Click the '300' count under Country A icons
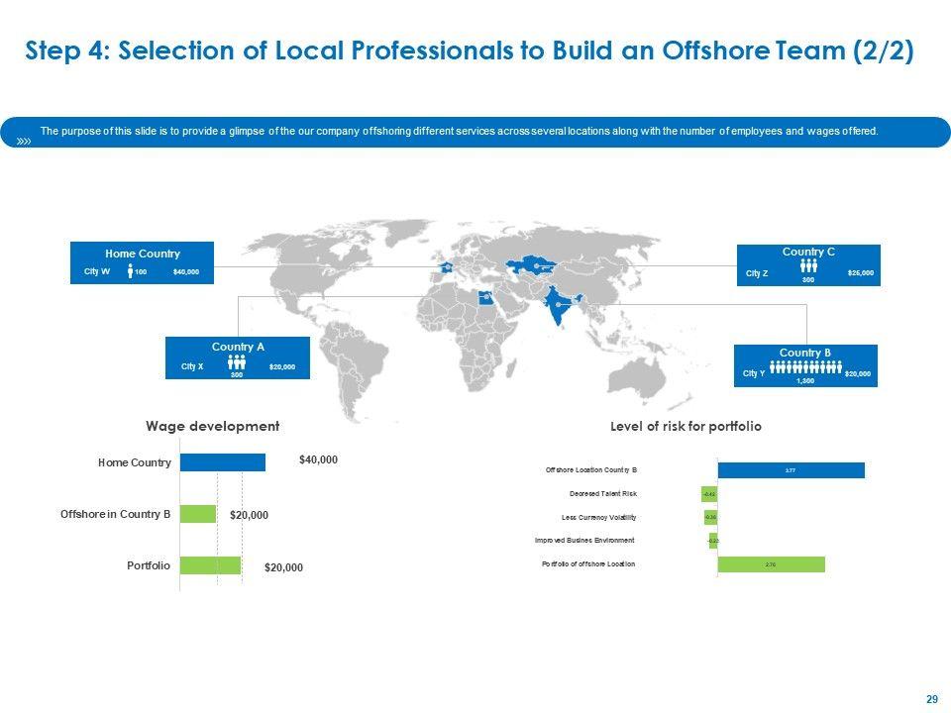Image resolution: width=951 pixels, height=713 pixels. [237, 374]
